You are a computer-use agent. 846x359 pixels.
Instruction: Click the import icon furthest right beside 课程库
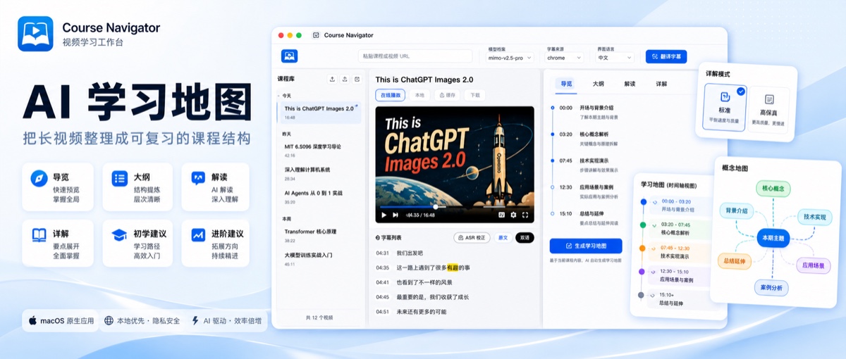click(357, 79)
